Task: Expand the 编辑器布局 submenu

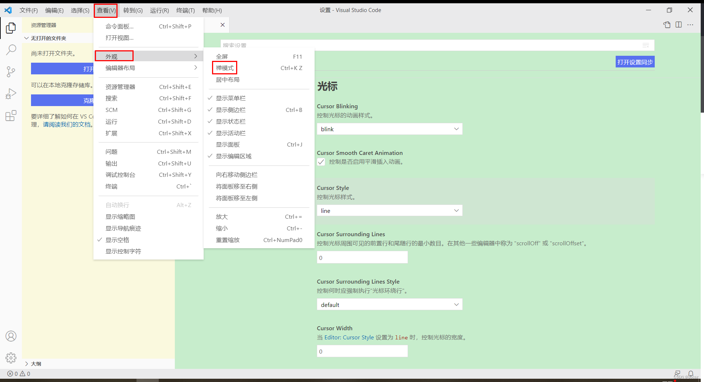Action: 148,68
